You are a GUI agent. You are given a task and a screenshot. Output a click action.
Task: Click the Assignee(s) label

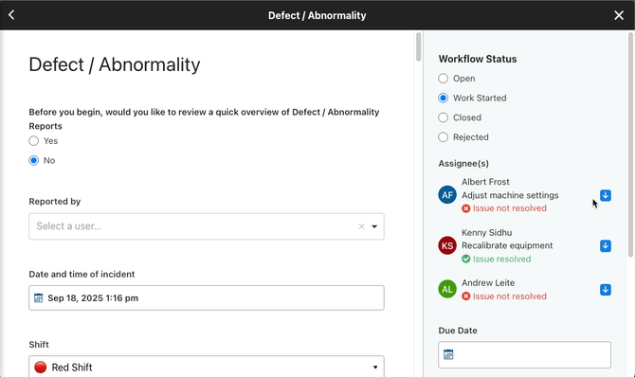[463, 164]
